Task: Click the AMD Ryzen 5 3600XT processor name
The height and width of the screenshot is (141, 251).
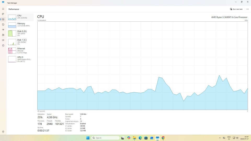Action: click(229, 17)
